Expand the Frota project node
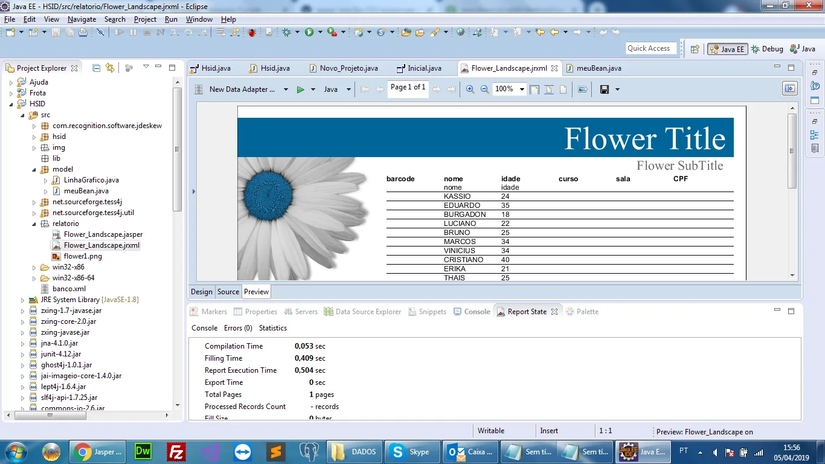The image size is (825, 464). (11, 93)
